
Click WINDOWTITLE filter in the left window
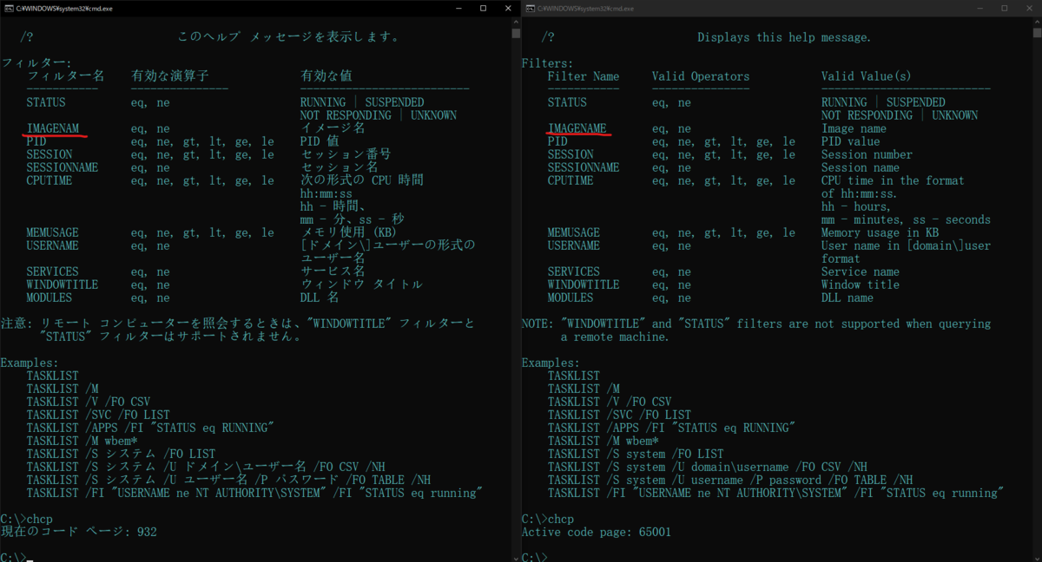coord(62,284)
